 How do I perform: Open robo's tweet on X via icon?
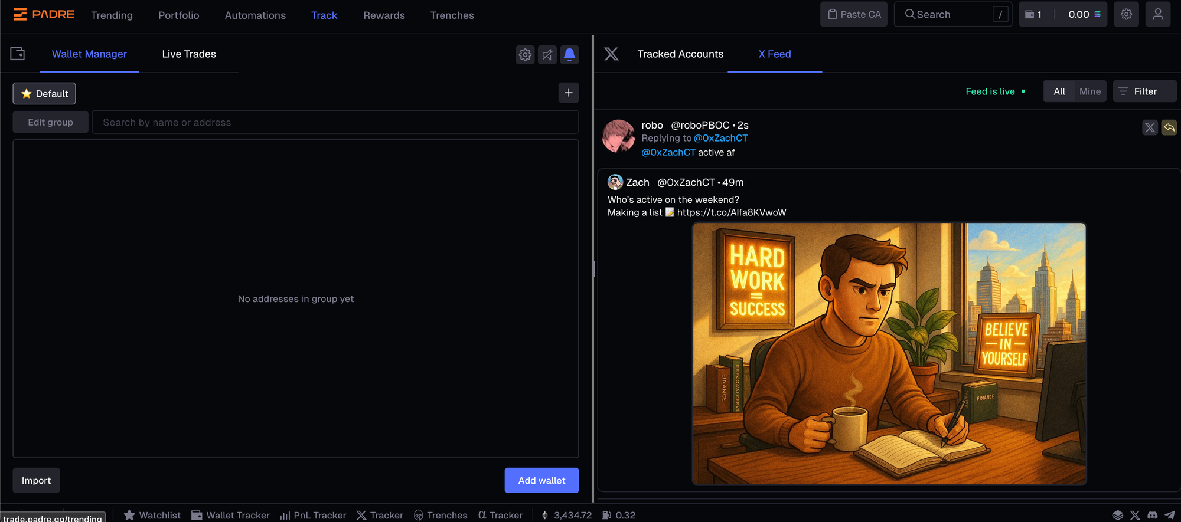[1150, 127]
